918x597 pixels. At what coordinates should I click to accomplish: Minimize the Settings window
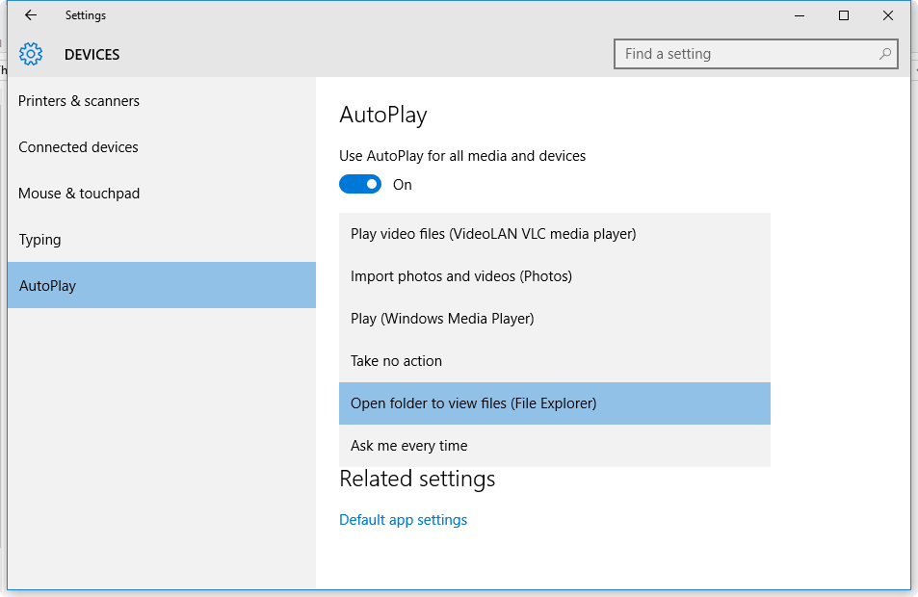click(800, 15)
